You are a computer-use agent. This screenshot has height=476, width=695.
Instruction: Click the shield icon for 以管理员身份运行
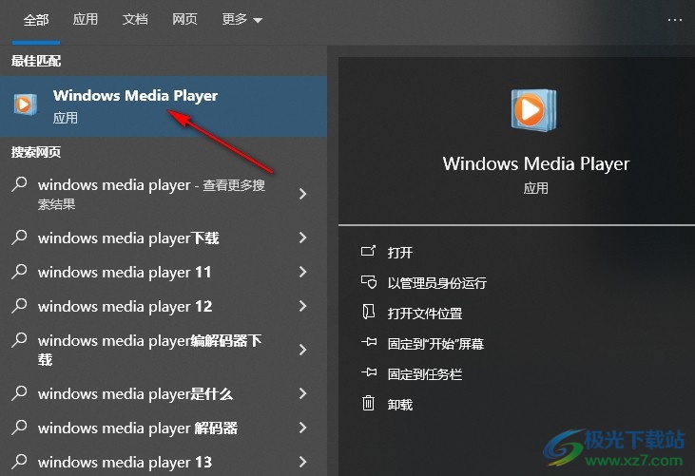368,282
